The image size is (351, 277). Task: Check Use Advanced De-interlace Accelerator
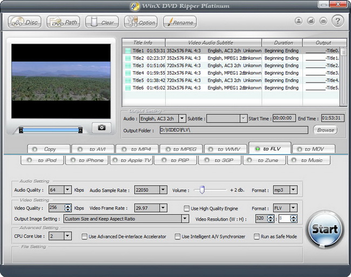(x=85, y=236)
